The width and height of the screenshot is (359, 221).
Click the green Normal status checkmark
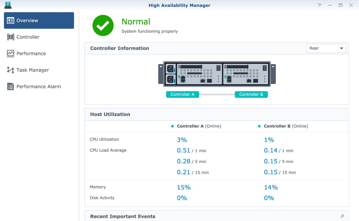point(103,25)
